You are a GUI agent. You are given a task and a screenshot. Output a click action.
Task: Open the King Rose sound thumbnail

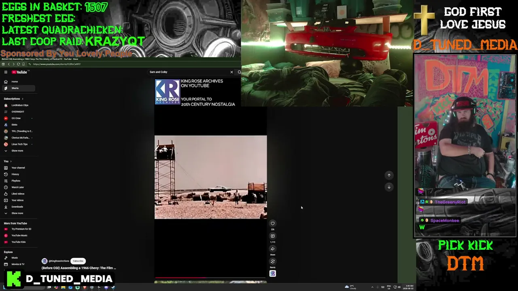click(x=272, y=274)
